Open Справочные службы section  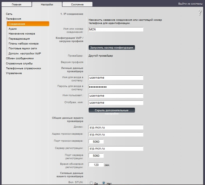19,64
